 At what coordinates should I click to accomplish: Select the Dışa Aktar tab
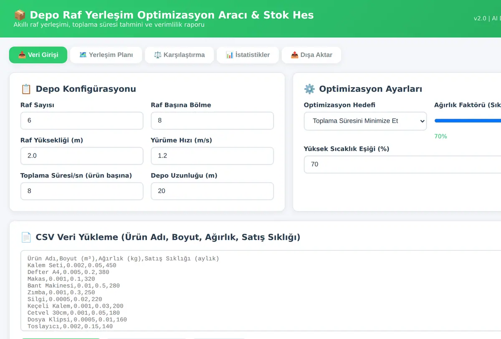tap(311, 55)
